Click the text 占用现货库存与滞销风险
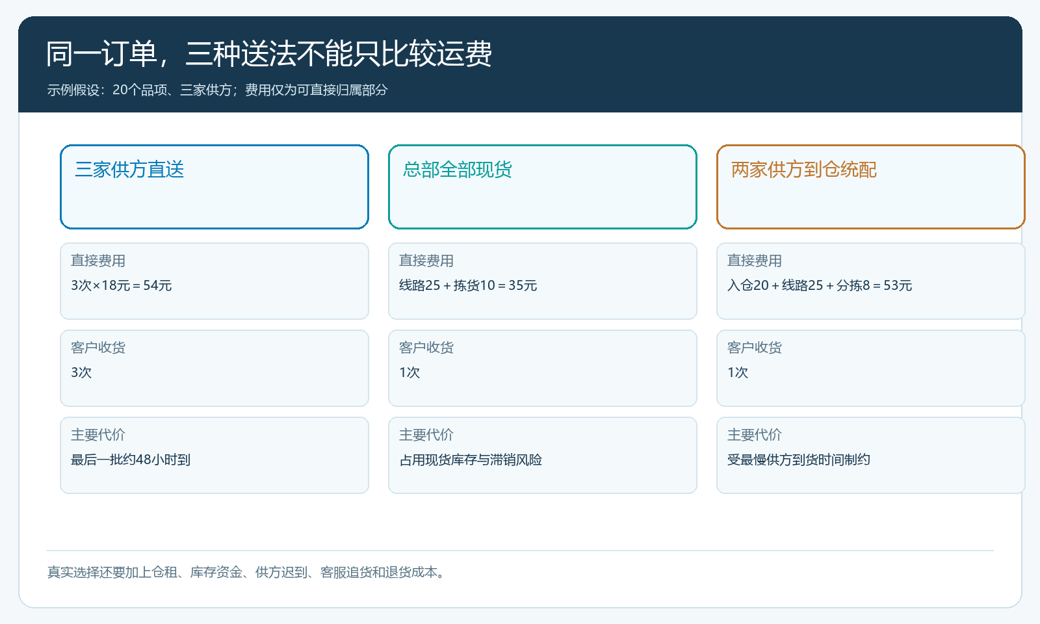This screenshot has width=1040, height=624. coord(471,460)
